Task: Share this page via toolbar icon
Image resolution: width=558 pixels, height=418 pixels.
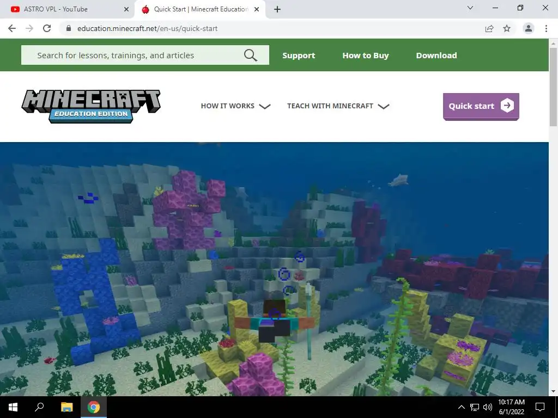Action: coord(489,28)
